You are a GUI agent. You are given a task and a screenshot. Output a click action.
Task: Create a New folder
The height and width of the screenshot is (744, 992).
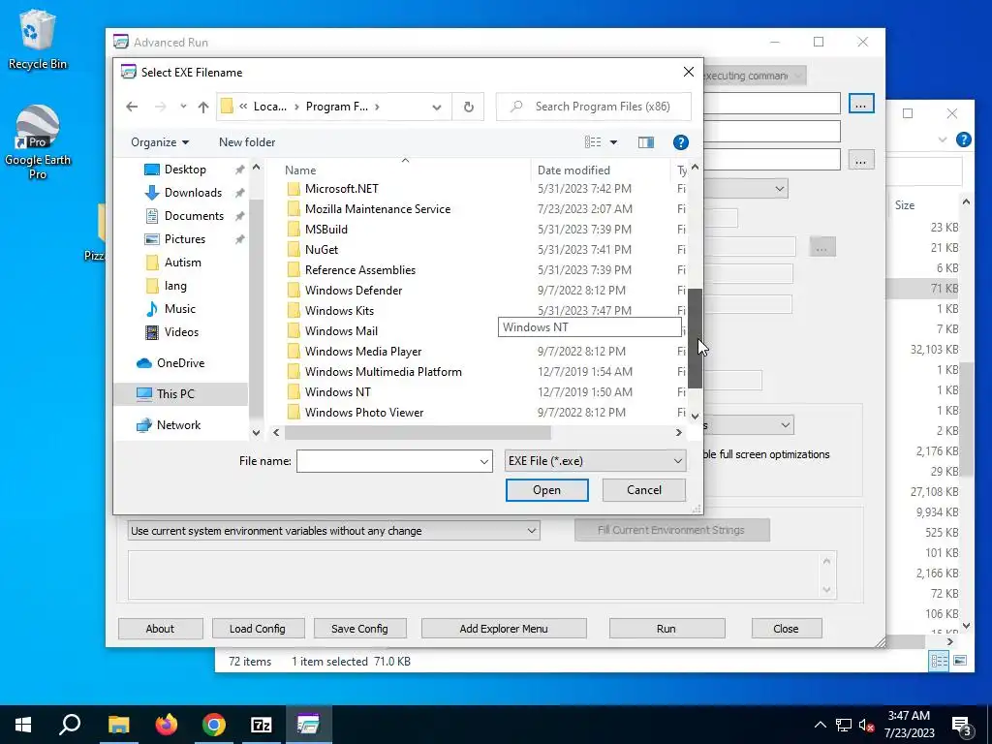point(247,142)
